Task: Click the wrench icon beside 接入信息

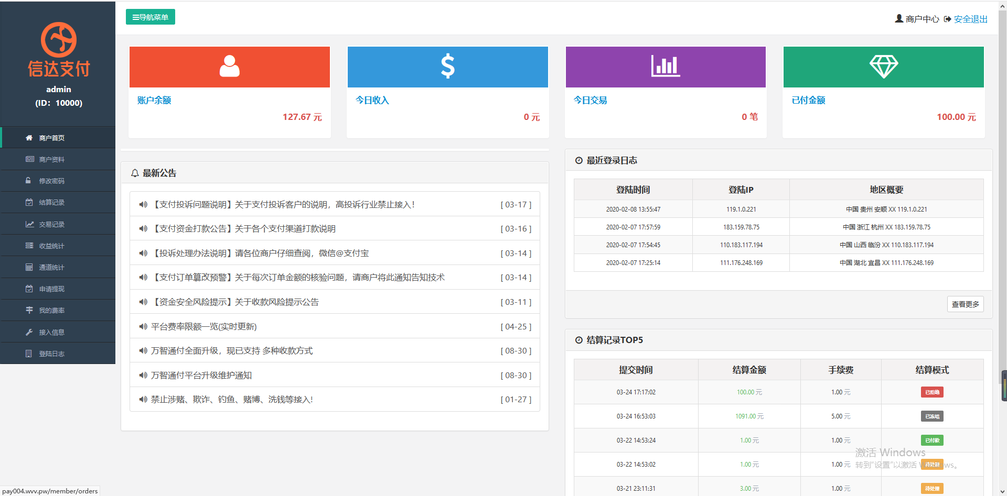Action: point(29,332)
